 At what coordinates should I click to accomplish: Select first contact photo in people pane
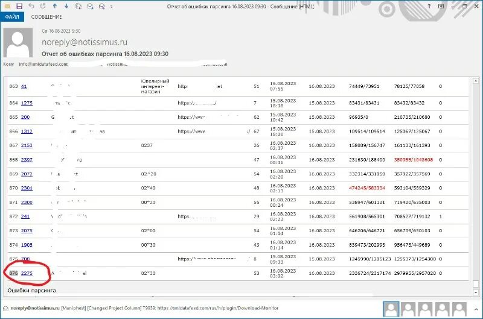coord(391,309)
